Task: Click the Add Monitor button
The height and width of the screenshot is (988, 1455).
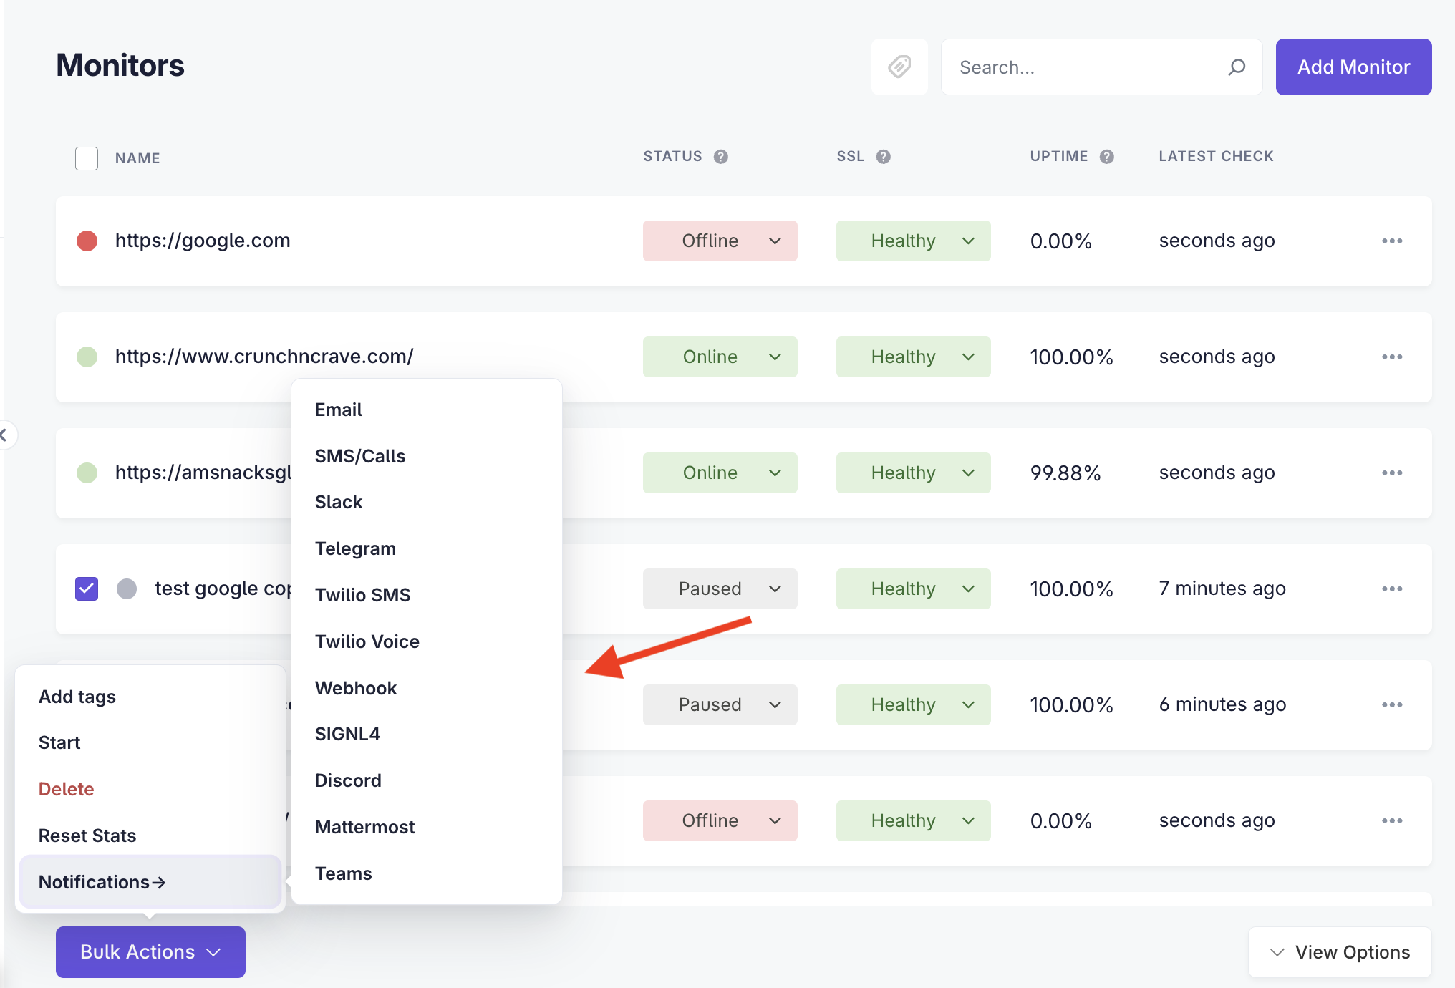Action: pyautogui.click(x=1353, y=67)
